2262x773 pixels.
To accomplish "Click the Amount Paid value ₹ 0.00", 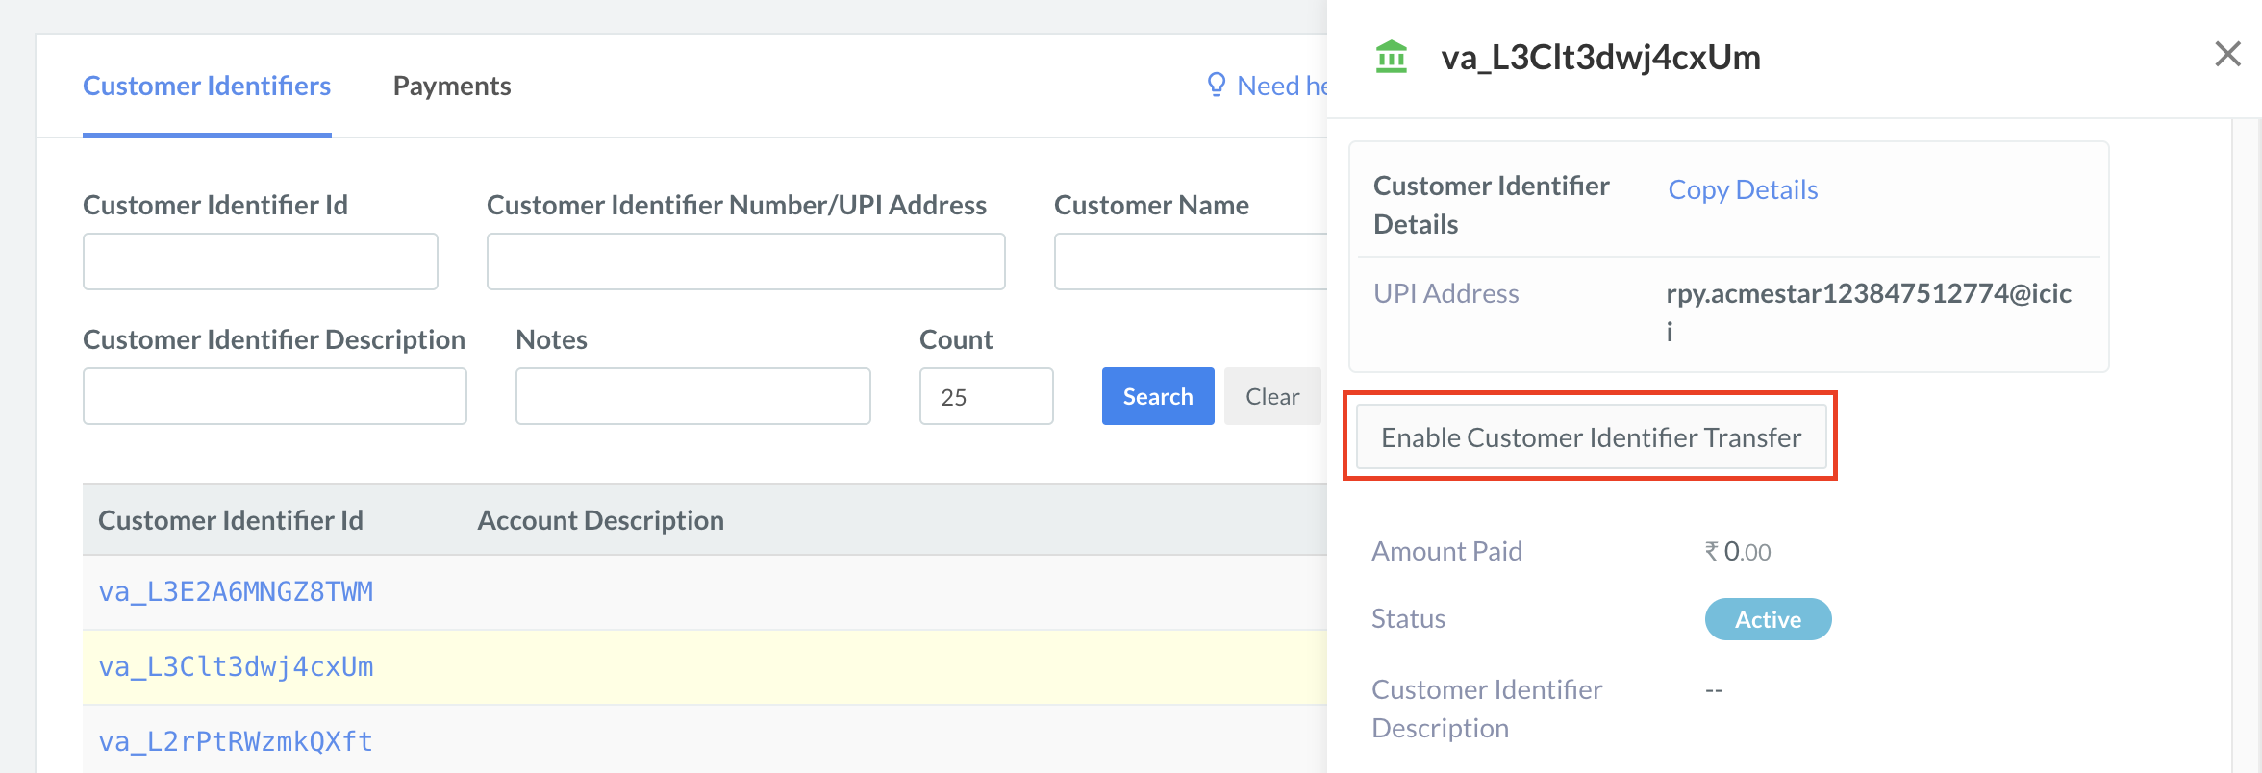I will coord(1738,552).
